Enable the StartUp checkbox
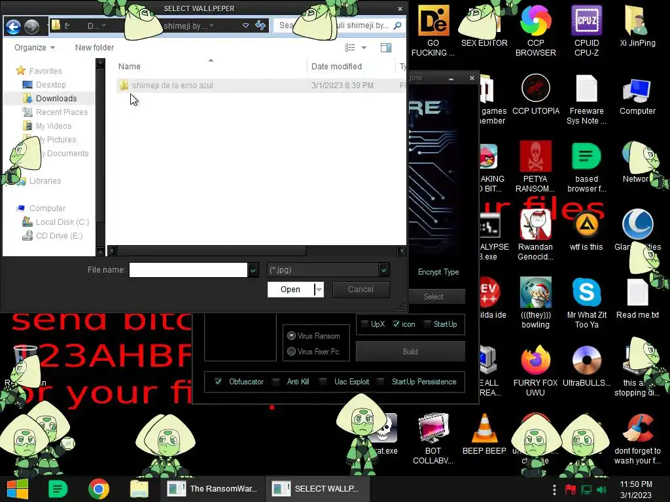This screenshot has width=670, height=502. (x=427, y=324)
